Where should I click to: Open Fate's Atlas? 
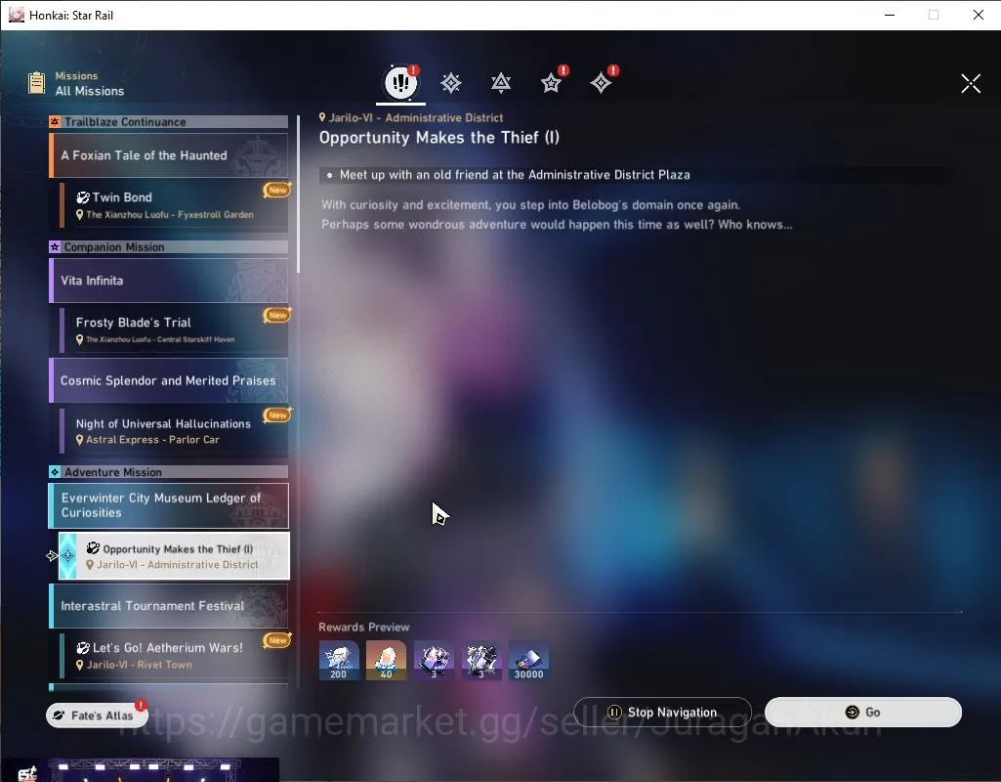click(x=97, y=715)
